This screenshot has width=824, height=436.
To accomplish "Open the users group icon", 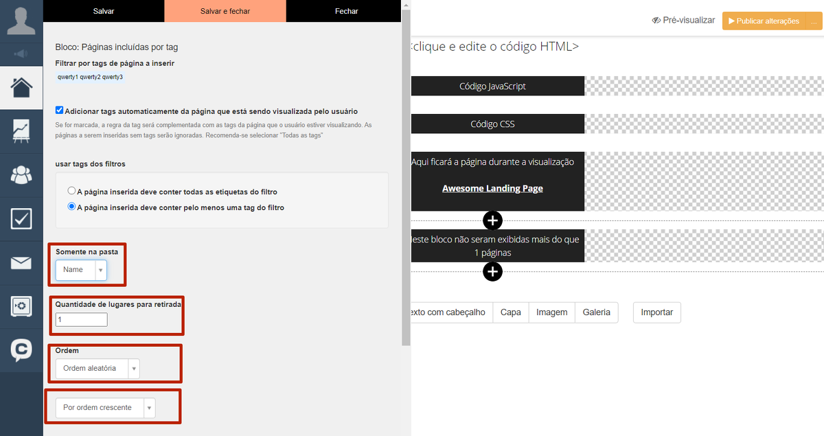I will click(21, 175).
